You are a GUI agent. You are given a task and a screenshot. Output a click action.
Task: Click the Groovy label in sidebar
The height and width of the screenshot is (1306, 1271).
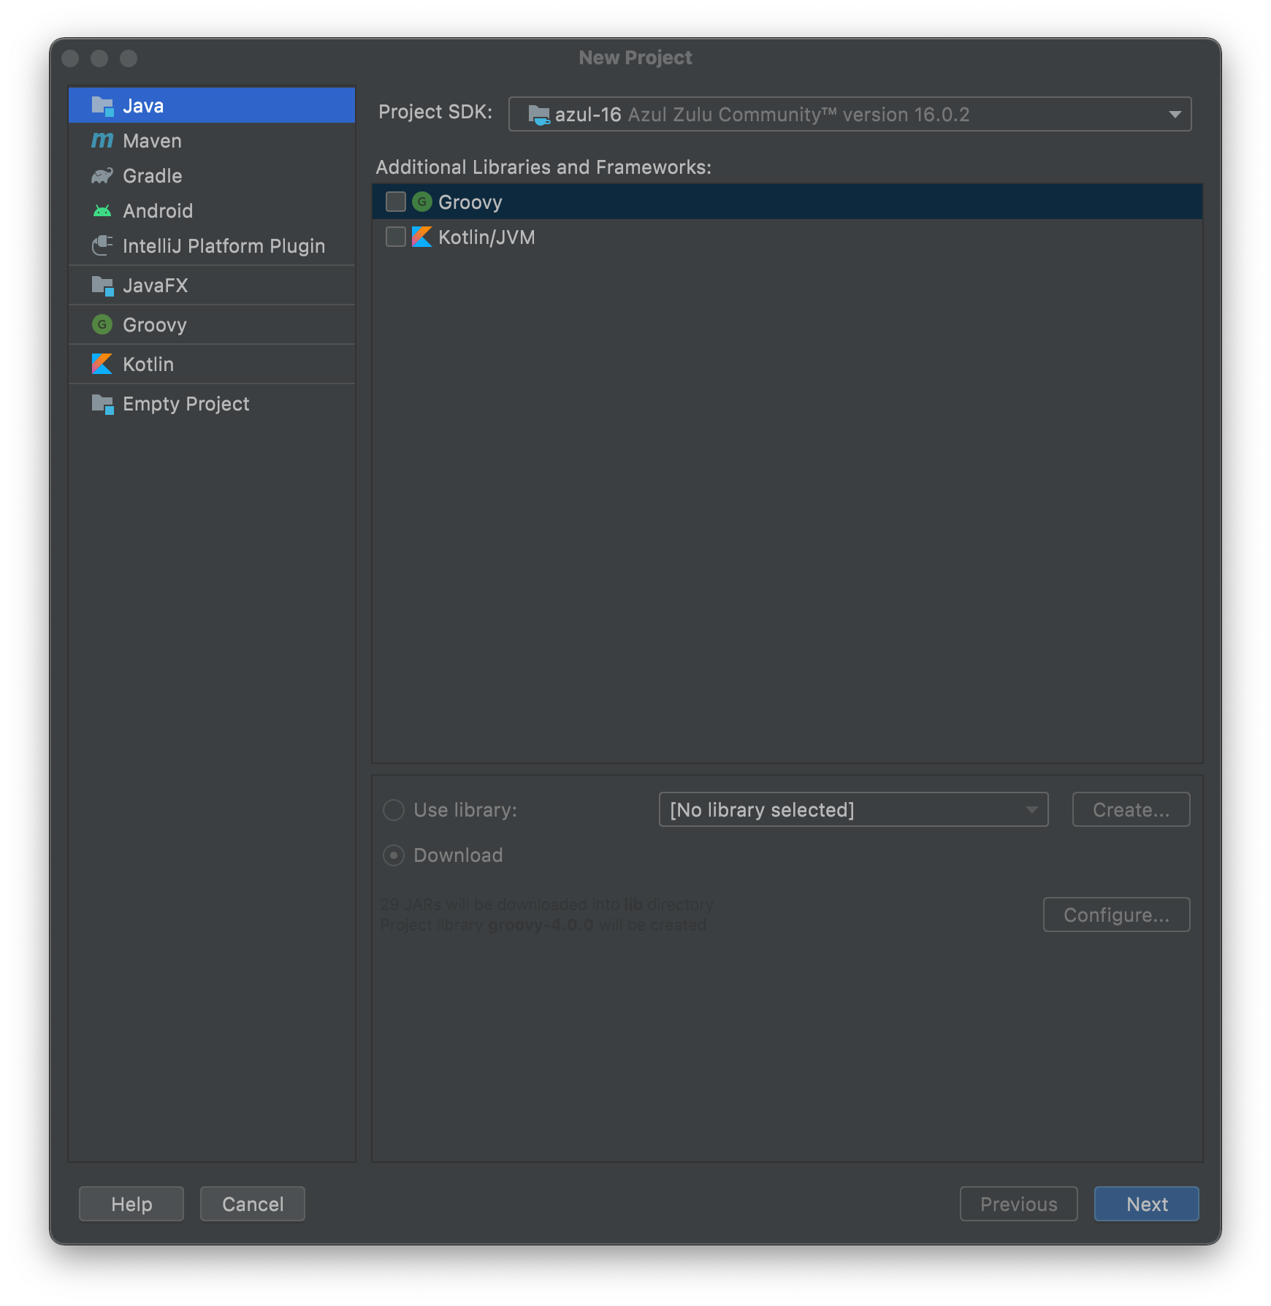tap(155, 325)
